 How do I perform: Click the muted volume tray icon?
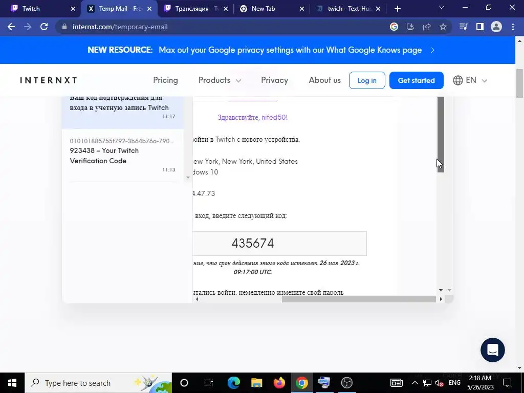click(x=440, y=383)
